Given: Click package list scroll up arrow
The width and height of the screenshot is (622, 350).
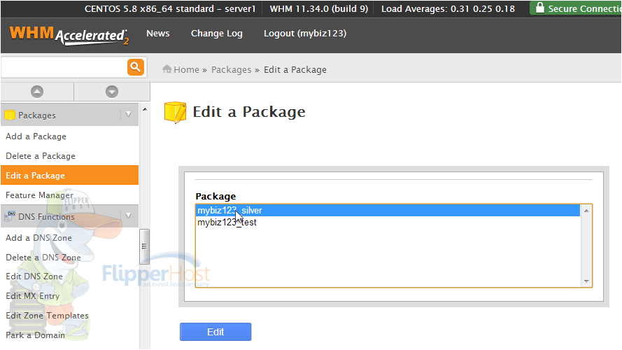Looking at the screenshot, I should (586, 210).
